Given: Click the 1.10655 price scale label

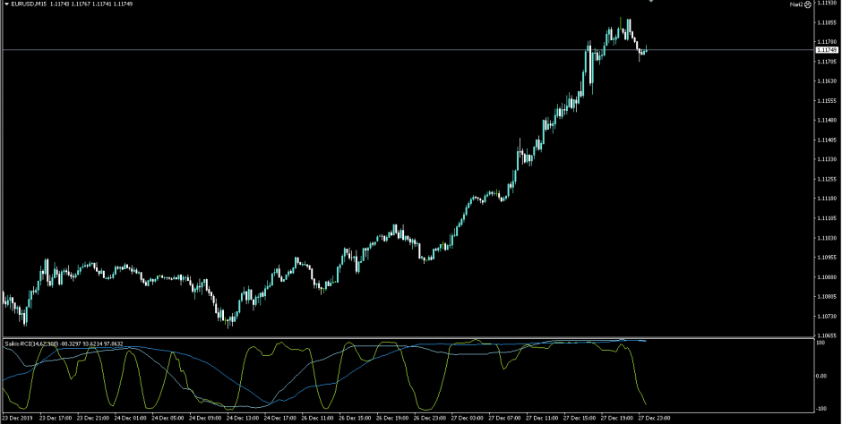Looking at the screenshot, I should tap(828, 335).
